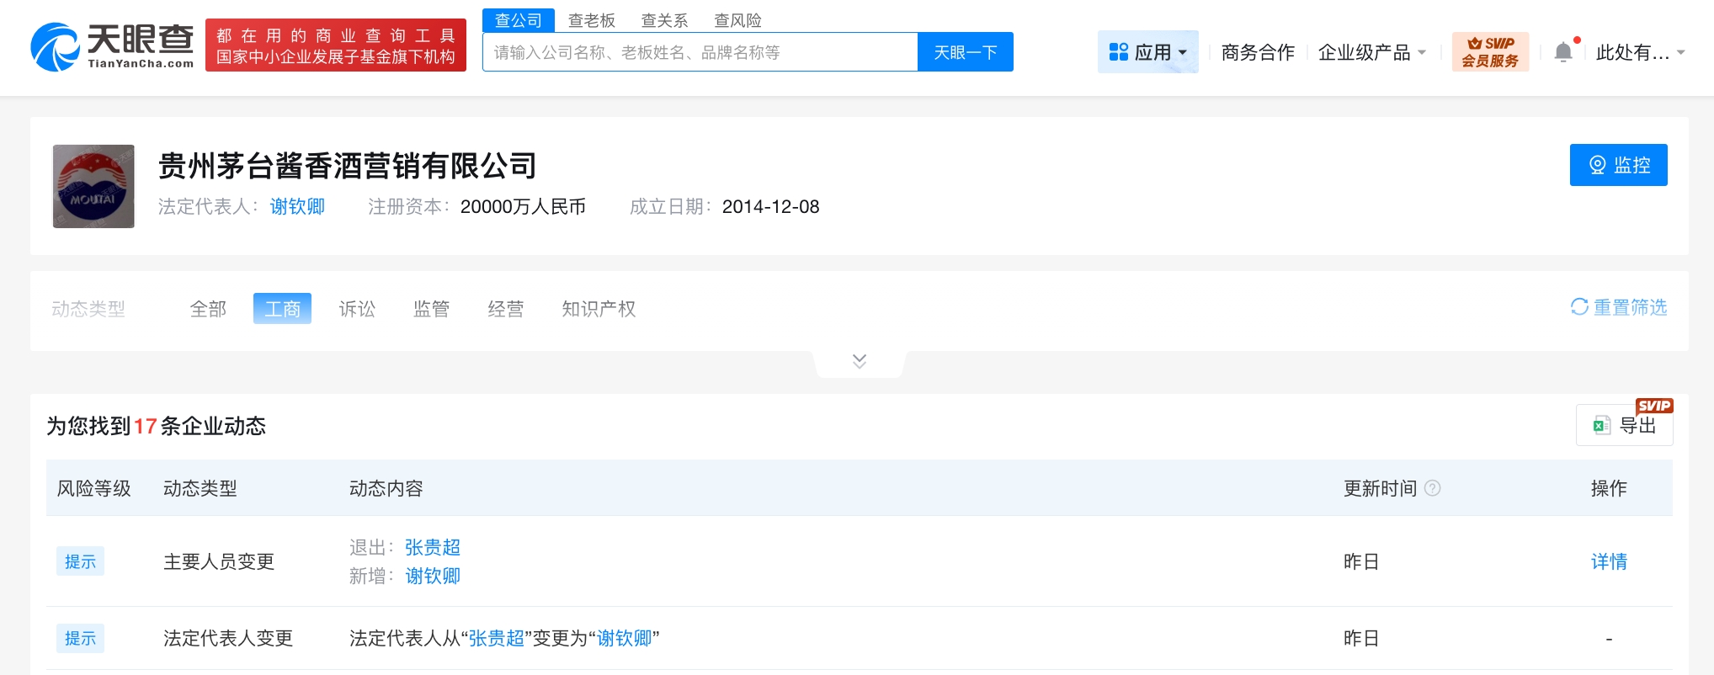
Task: Open 详情 for the 主要人员变更 row
Action: click(x=1608, y=561)
